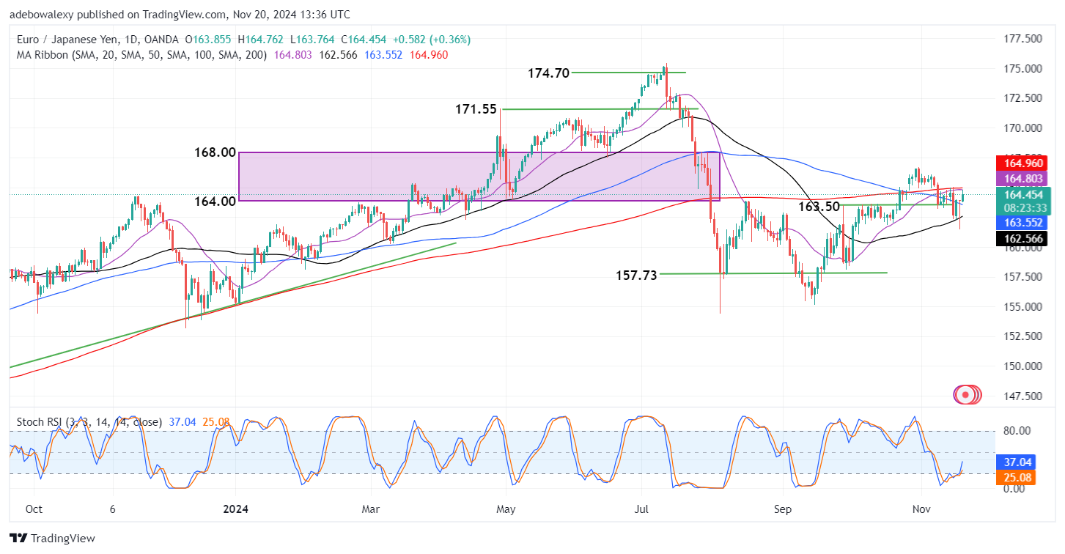Click the blue 37.04 Stoch RSI value tag
Screen dimensions: 1065x554
1016,463
